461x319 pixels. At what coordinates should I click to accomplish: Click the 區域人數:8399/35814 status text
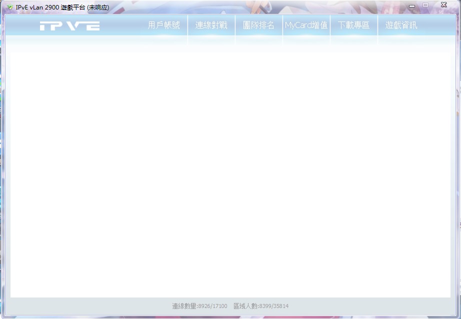[261, 306]
